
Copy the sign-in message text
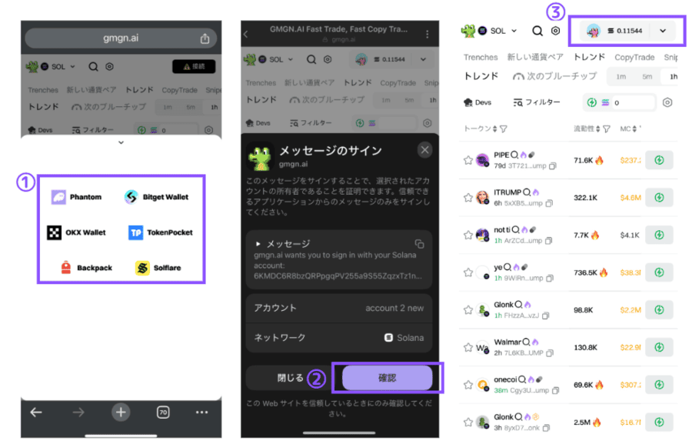[419, 244]
